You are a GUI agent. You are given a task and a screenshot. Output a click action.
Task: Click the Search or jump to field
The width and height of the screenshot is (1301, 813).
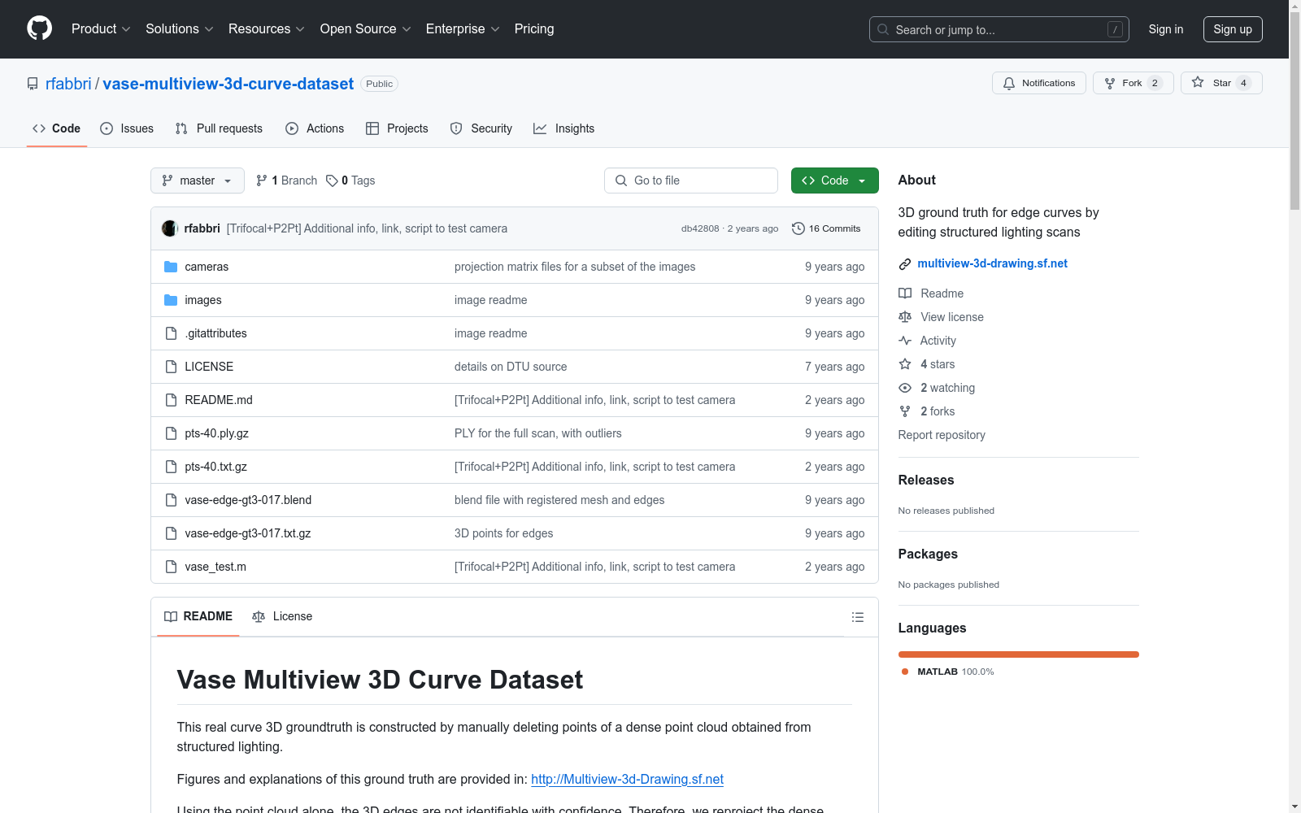coord(999,29)
